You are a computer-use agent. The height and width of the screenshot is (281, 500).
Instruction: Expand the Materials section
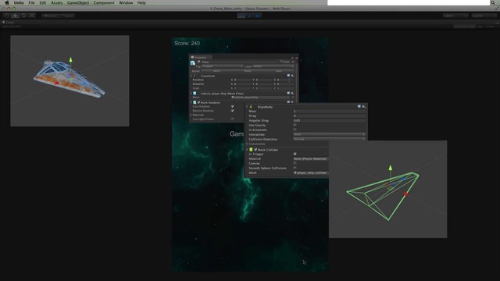pyautogui.click(x=191, y=115)
